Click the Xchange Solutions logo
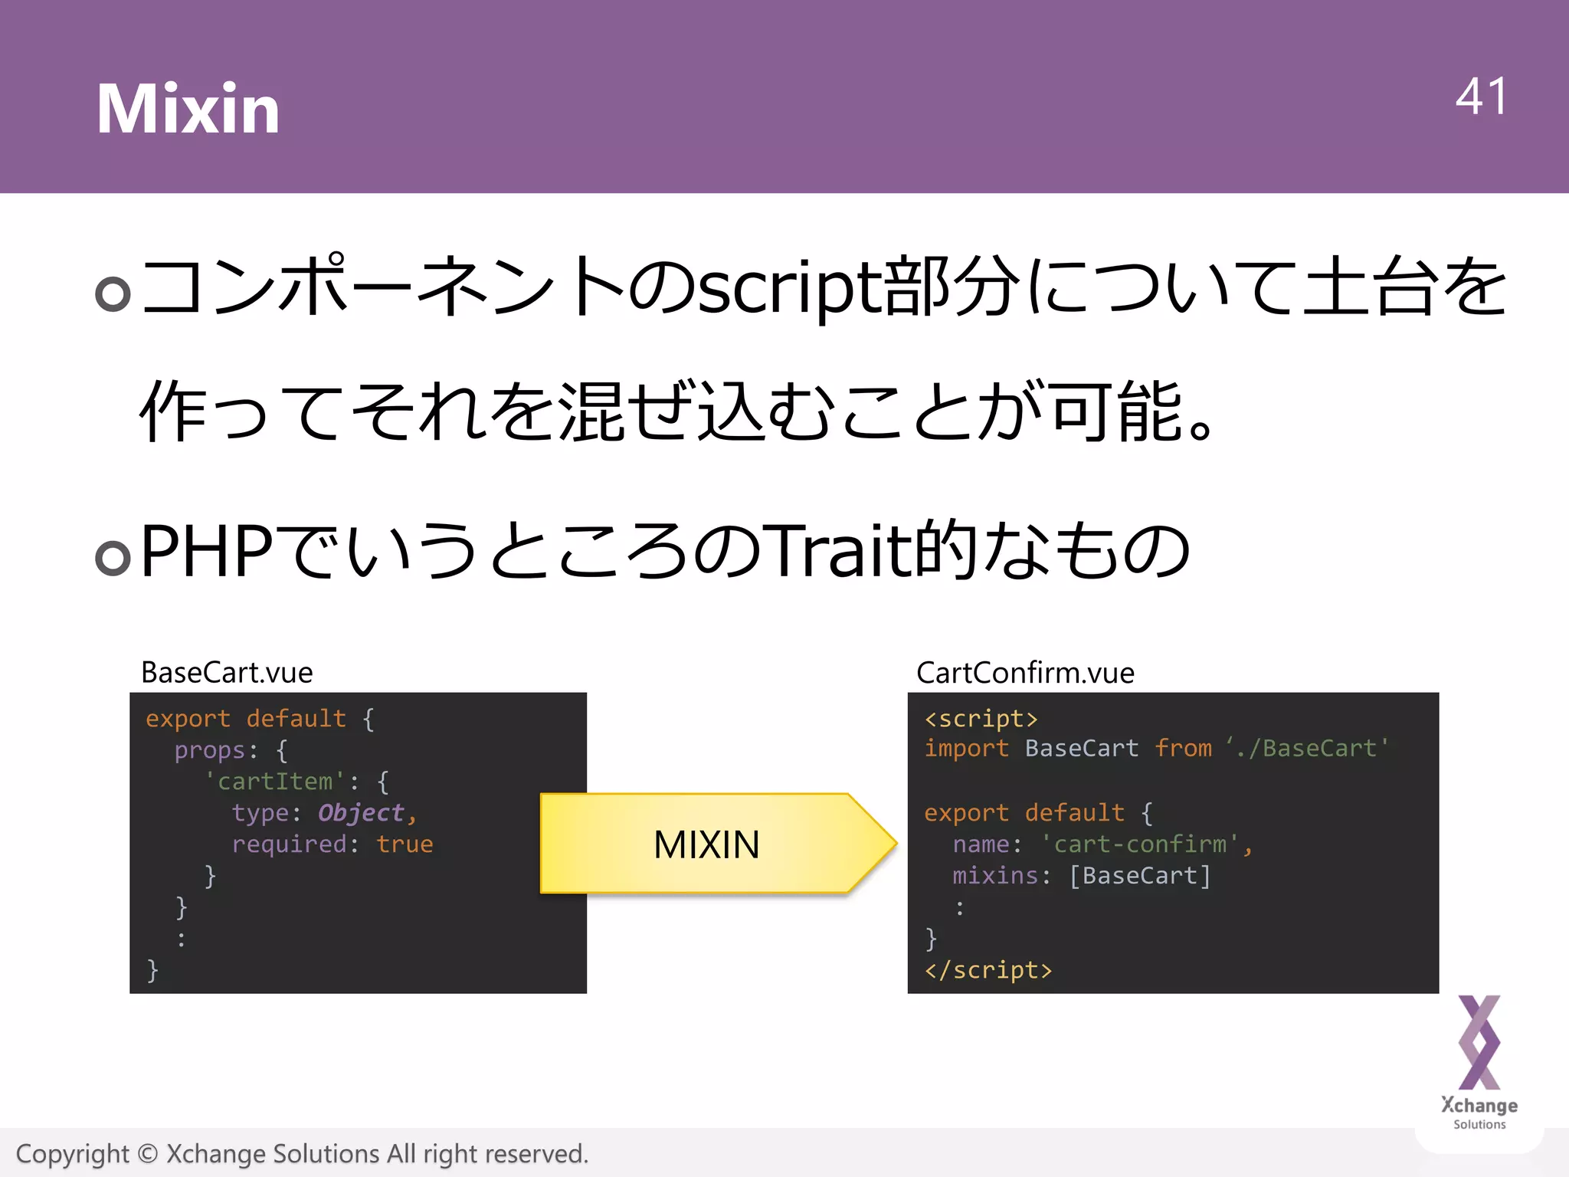 1479,1063
